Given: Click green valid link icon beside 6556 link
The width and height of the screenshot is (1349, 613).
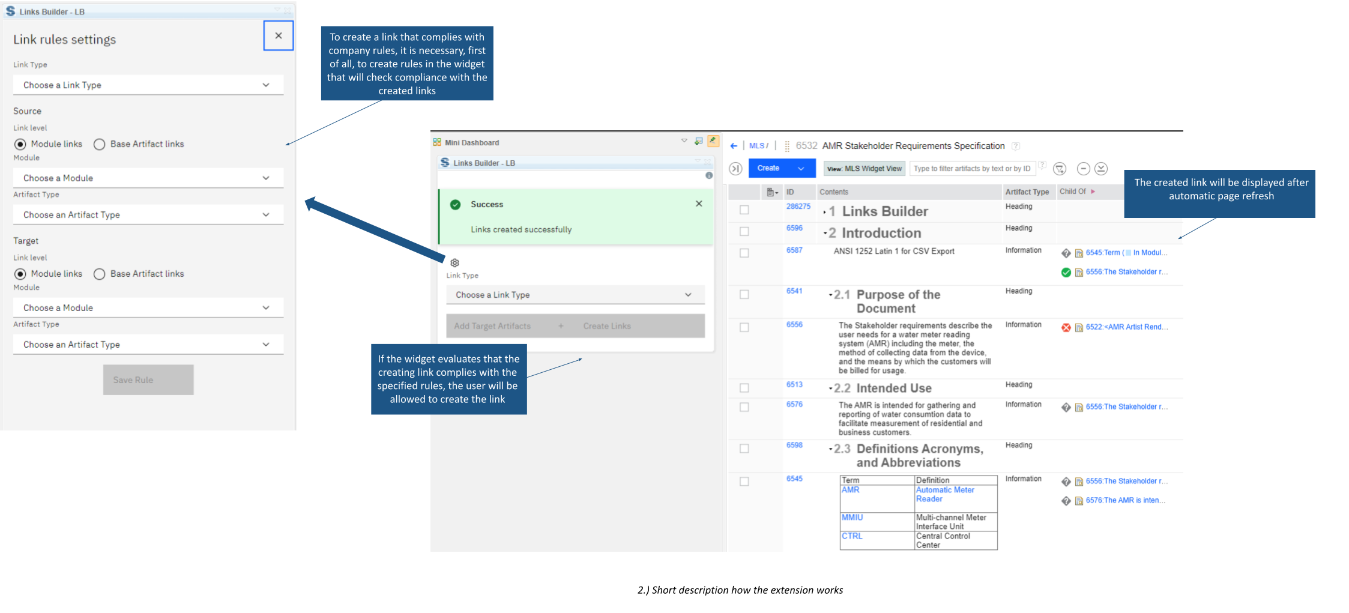Looking at the screenshot, I should pyautogui.click(x=1066, y=273).
